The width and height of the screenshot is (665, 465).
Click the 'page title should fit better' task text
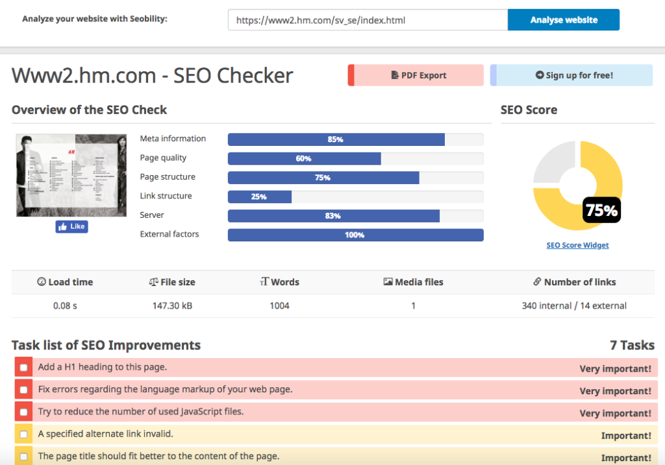[x=158, y=456]
